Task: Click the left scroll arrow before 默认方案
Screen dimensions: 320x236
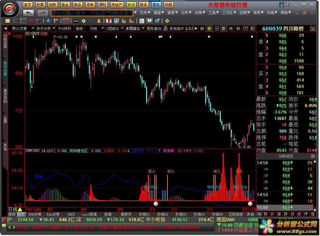Action: 5,29
